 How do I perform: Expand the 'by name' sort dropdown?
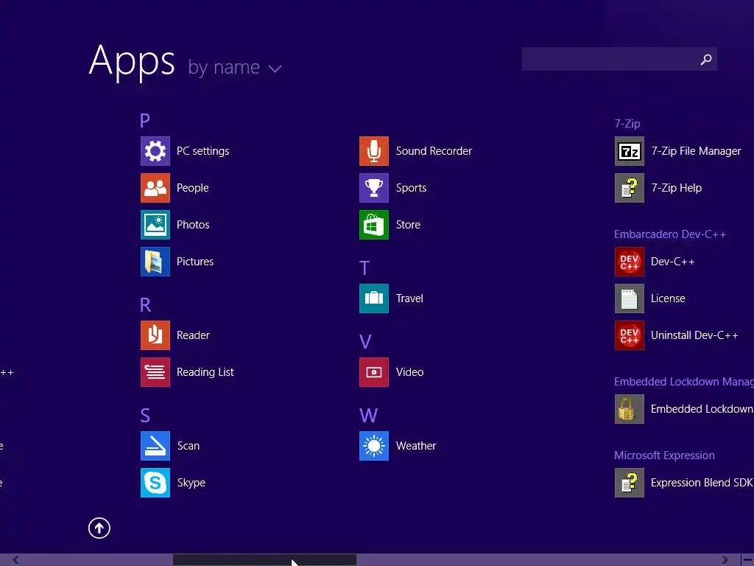point(234,67)
